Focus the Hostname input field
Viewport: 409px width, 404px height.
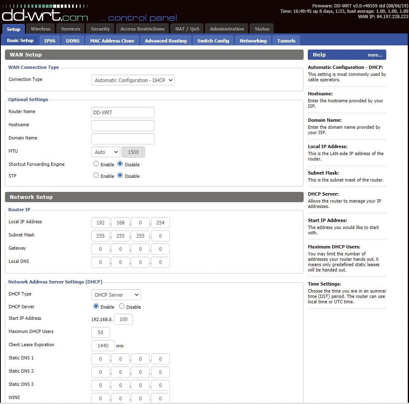(x=123, y=125)
